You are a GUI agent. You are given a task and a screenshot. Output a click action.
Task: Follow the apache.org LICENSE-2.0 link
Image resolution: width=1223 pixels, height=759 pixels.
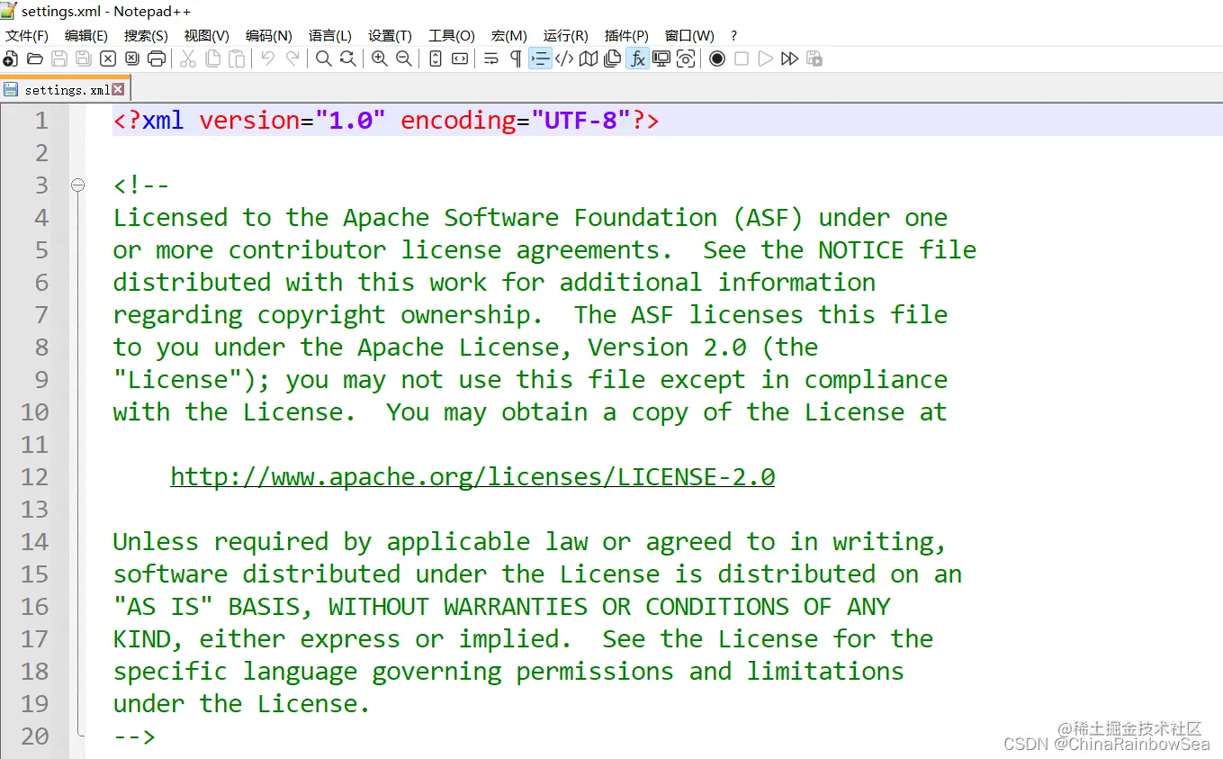pos(472,476)
